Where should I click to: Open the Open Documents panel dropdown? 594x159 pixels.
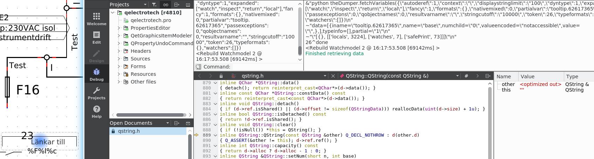point(168,123)
